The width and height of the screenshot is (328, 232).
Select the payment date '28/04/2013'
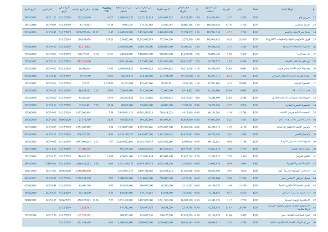point(31,18)
